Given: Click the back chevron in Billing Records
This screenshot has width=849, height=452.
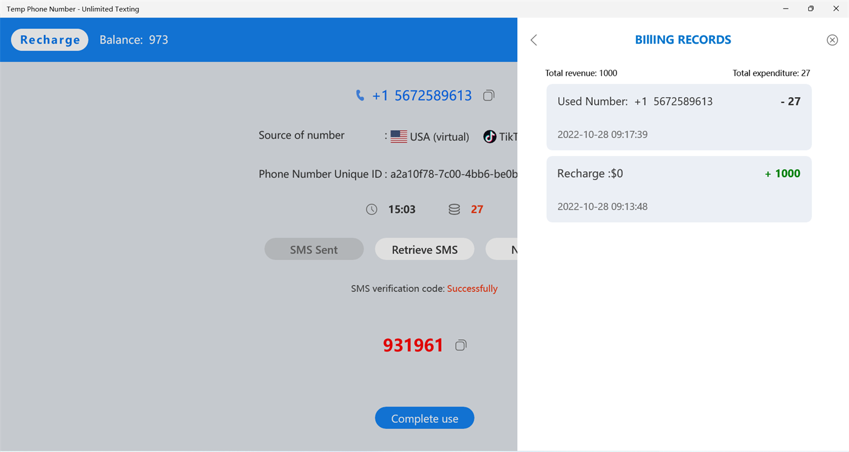Looking at the screenshot, I should (533, 39).
